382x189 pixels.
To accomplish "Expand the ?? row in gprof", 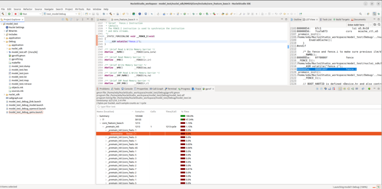I will coord(100,120).
